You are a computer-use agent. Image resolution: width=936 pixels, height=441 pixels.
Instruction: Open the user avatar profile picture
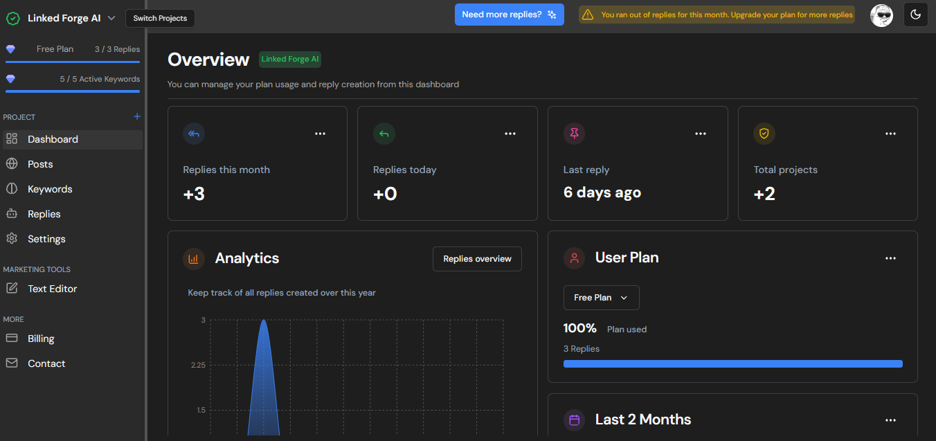(881, 15)
